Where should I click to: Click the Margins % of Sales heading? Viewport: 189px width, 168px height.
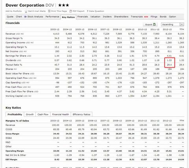[17, 121]
